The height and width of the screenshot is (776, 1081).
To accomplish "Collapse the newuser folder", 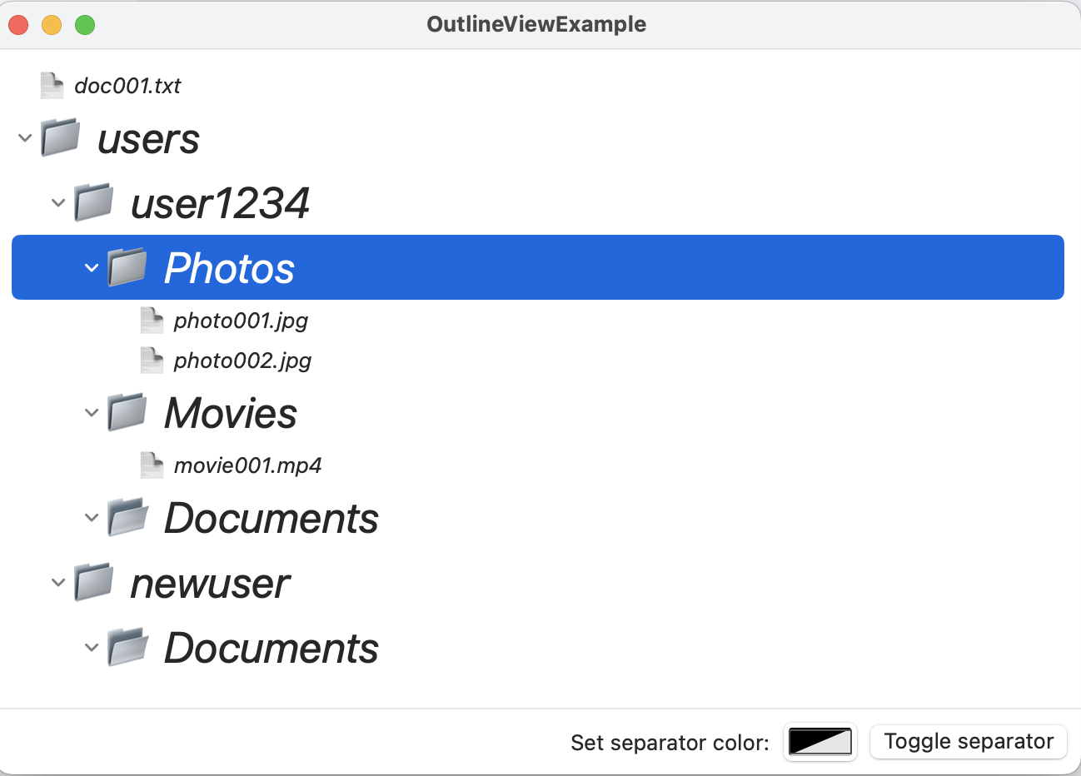I will point(57,582).
